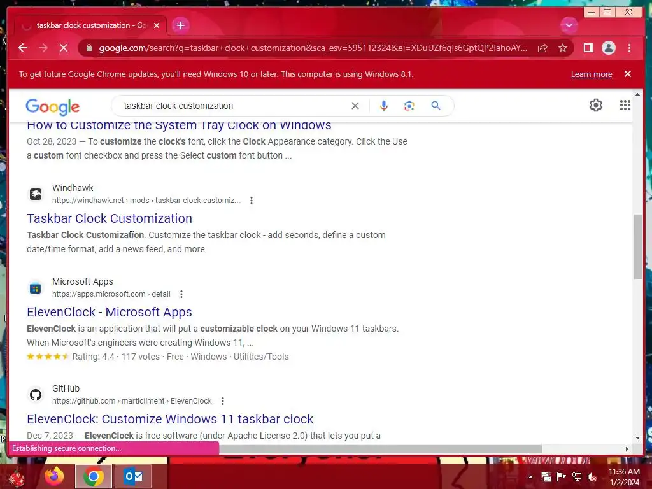The height and width of the screenshot is (489, 652).
Task: Search by image with Lens icon
Action: (x=409, y=106)
